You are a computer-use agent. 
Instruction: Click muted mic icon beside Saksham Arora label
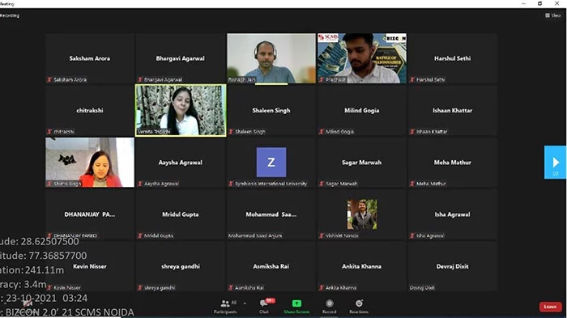[x=49, y=79]
